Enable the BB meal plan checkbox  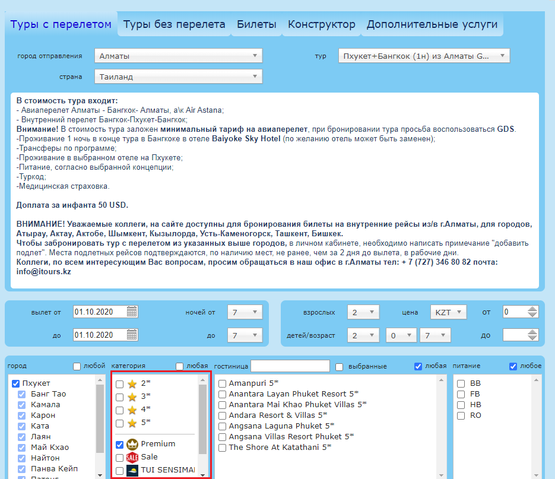pyautogui.click(x=461, y=384)
